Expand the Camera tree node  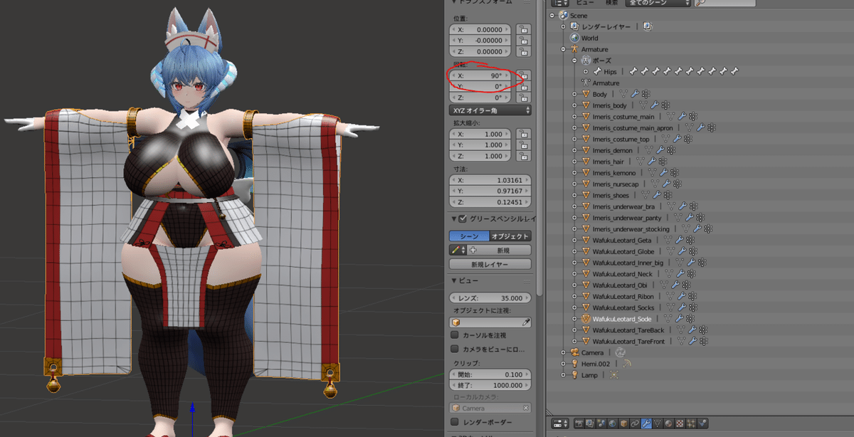click(x=563, y=352)
